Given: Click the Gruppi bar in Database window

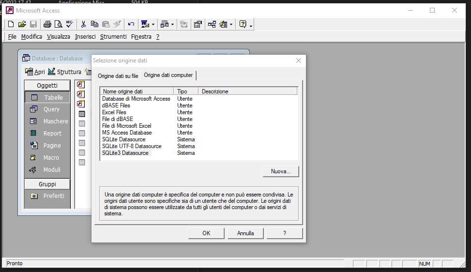Looking at the screenshot, I should click(x=47, y=184).
